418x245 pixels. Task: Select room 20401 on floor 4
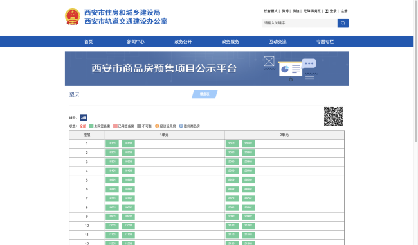[x=232, y=171]
